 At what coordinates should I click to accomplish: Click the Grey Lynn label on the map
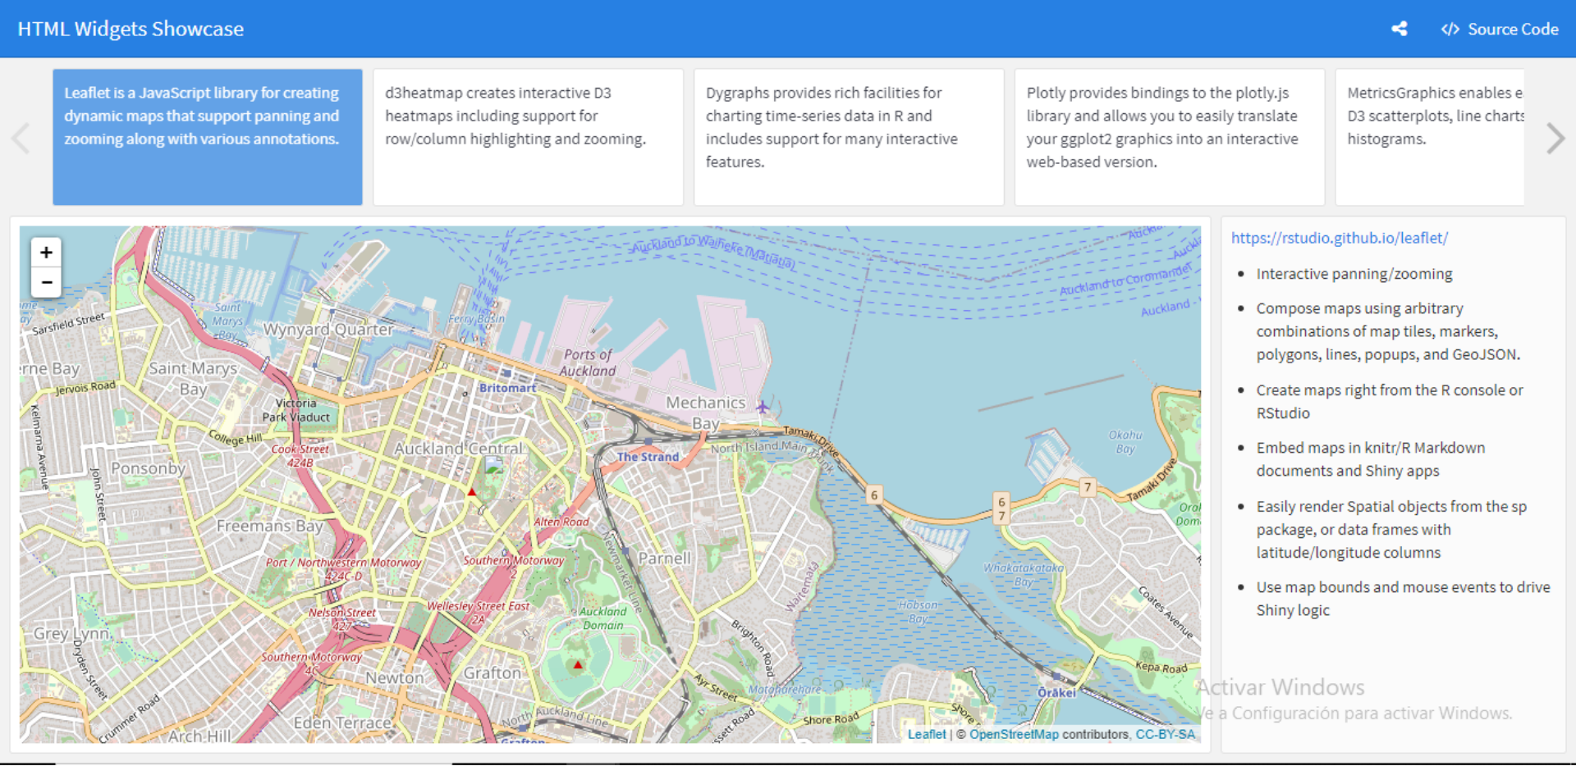pyautogui.click(x=71, y=634)
